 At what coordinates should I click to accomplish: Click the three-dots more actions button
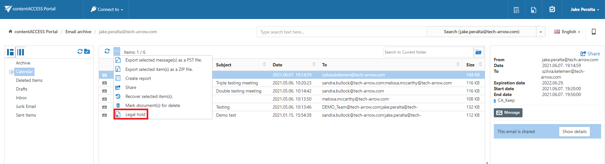click(117, 51)
